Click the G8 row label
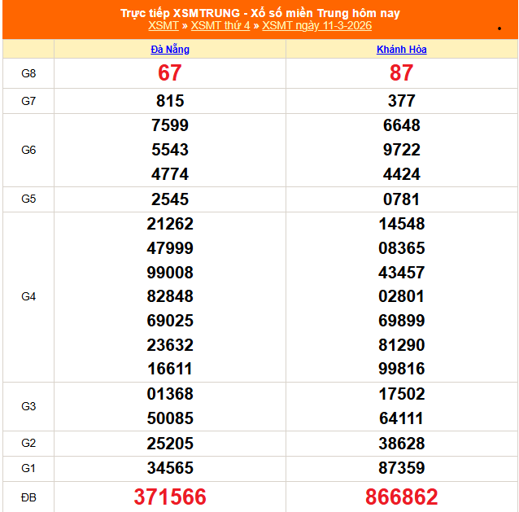519x512 pixels. coord(28,73)
